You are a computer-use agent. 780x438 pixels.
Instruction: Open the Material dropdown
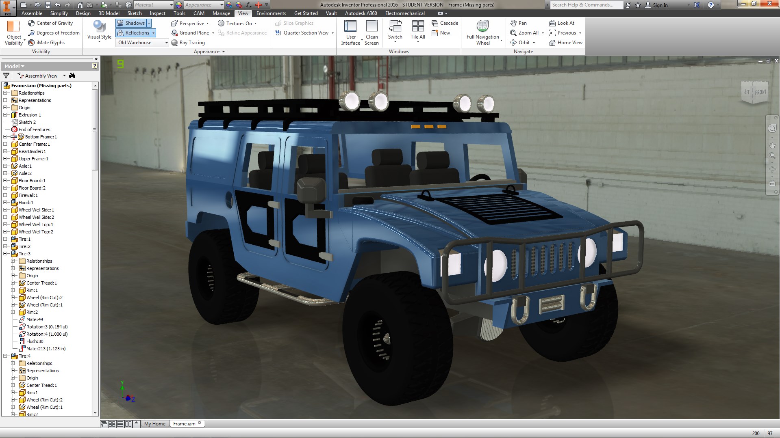click(153, 5)
